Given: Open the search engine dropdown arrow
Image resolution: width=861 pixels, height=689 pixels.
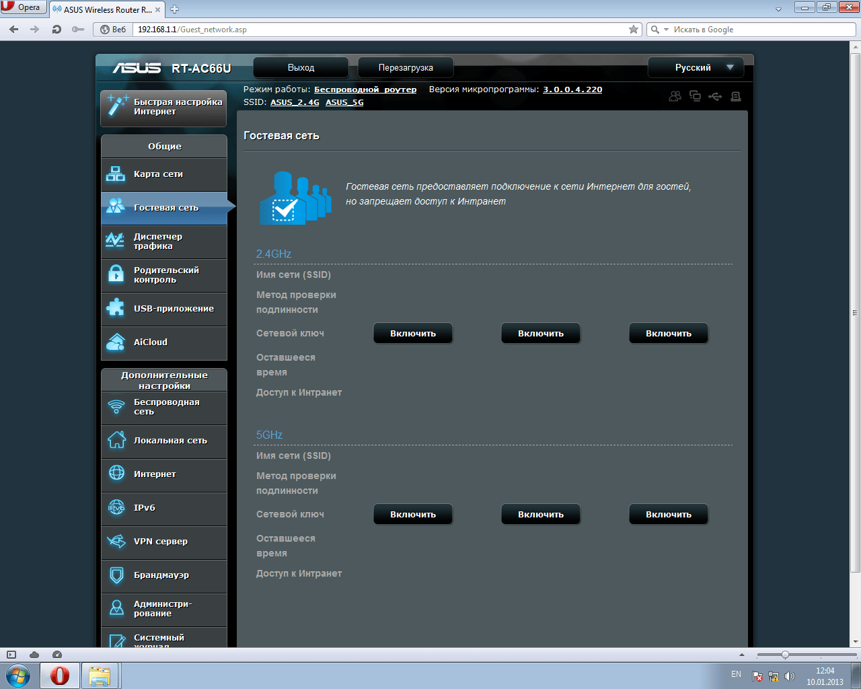Looking at the screenshot, I should click(666, 30).
